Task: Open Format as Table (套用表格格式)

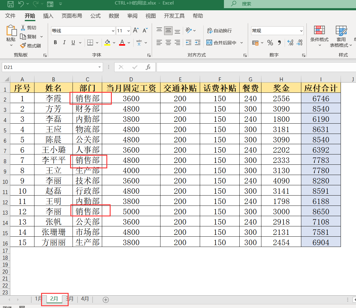Action: [x=341, y=36]
